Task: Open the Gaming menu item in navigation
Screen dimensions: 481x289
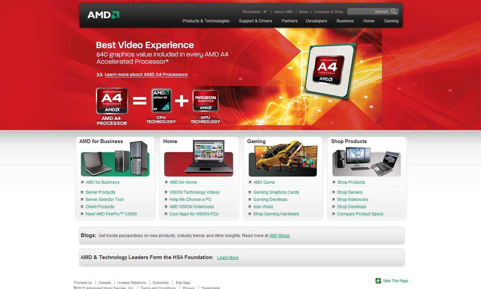Action: coord(391,21)
